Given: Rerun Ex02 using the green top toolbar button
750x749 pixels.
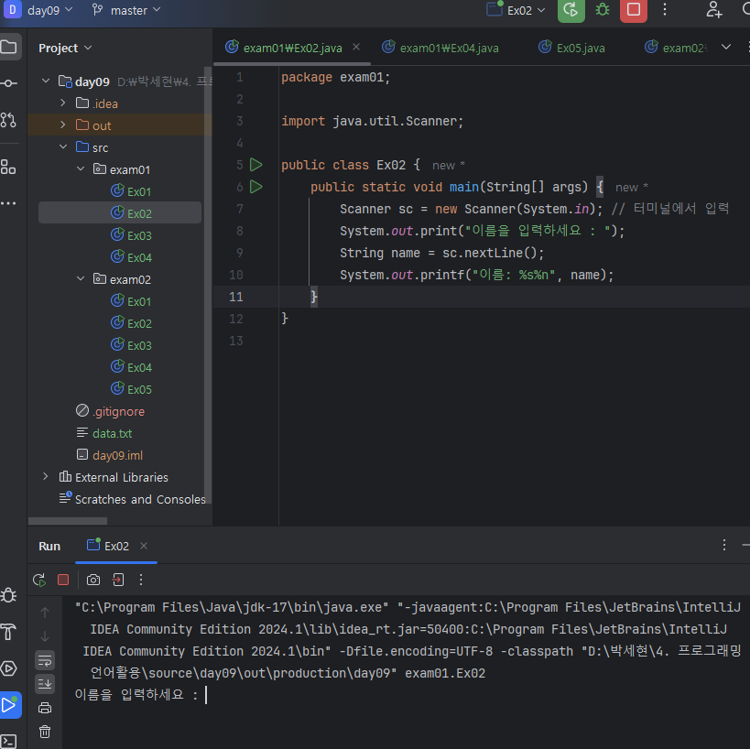Looking at the screenshot, I should coord(571,10).
